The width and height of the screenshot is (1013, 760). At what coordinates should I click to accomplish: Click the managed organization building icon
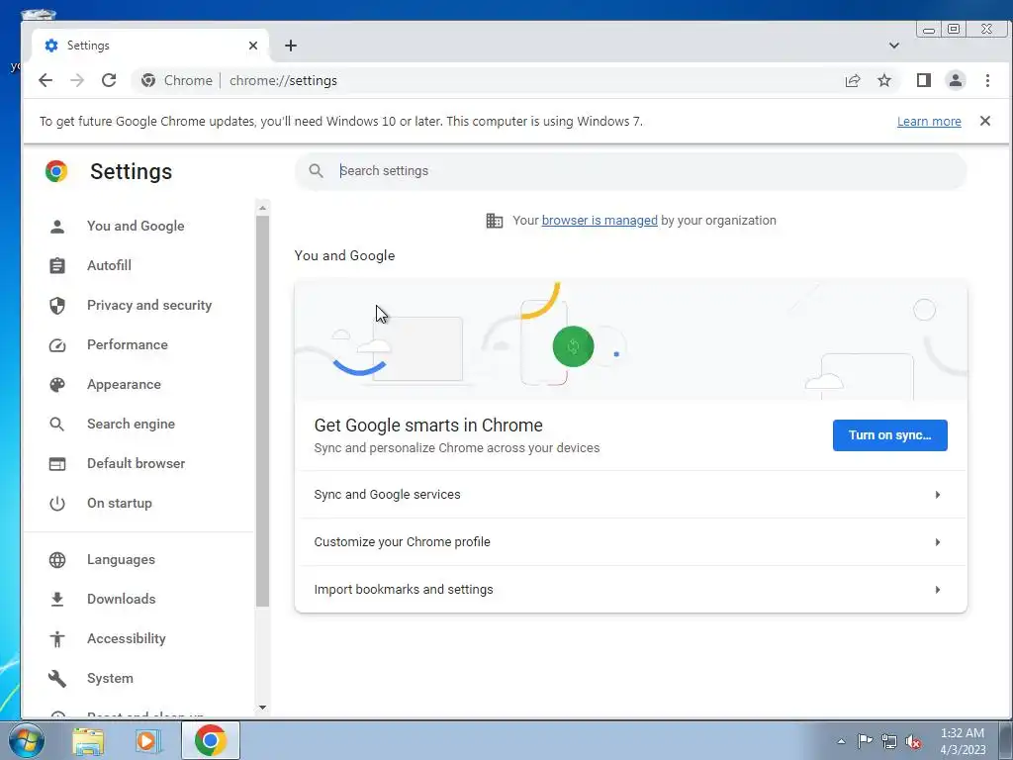click(495, 221)
